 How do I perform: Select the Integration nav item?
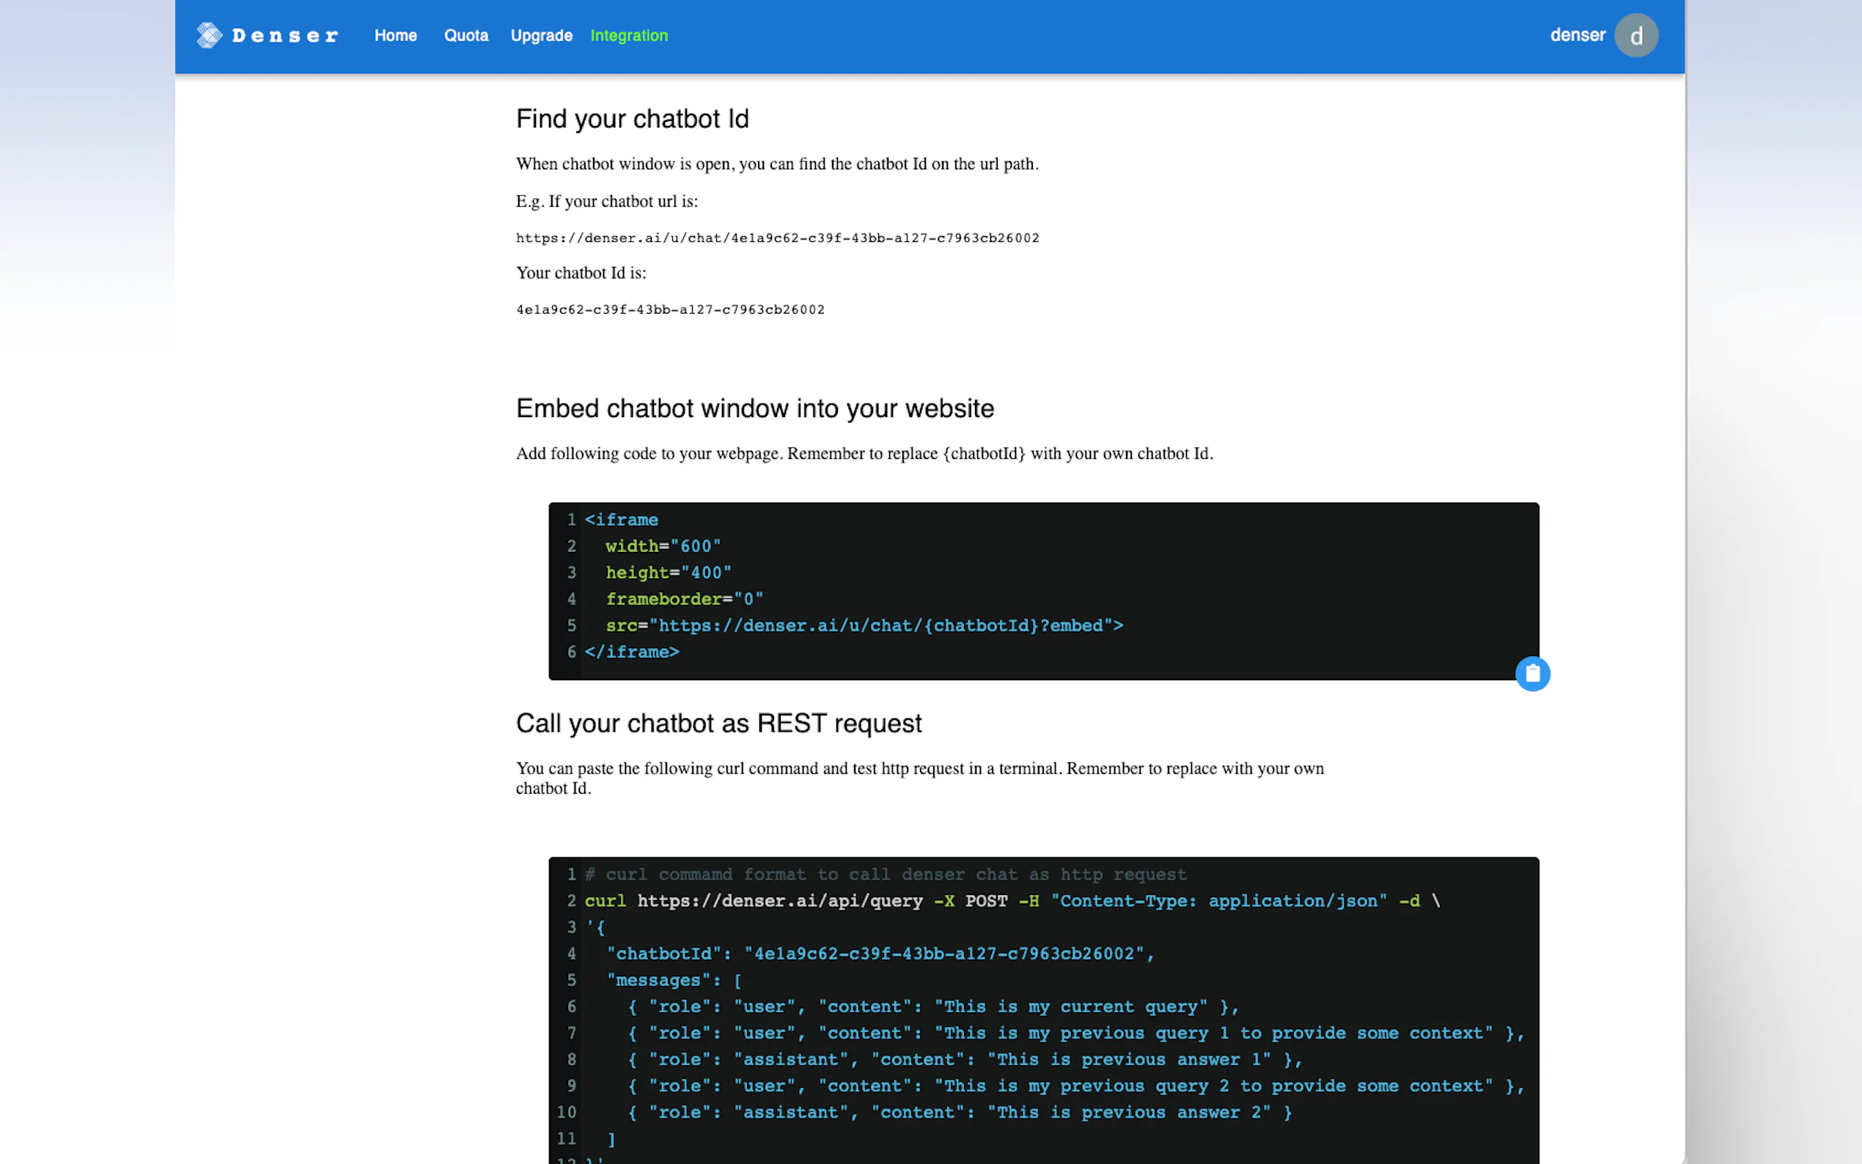coord(629,35)
